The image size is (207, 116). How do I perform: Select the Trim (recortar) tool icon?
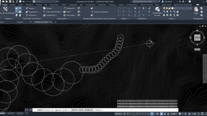point(144,8)
